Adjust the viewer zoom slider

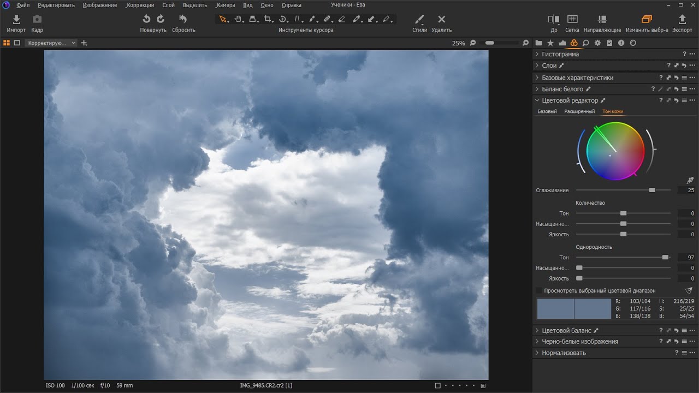[500, 43]
